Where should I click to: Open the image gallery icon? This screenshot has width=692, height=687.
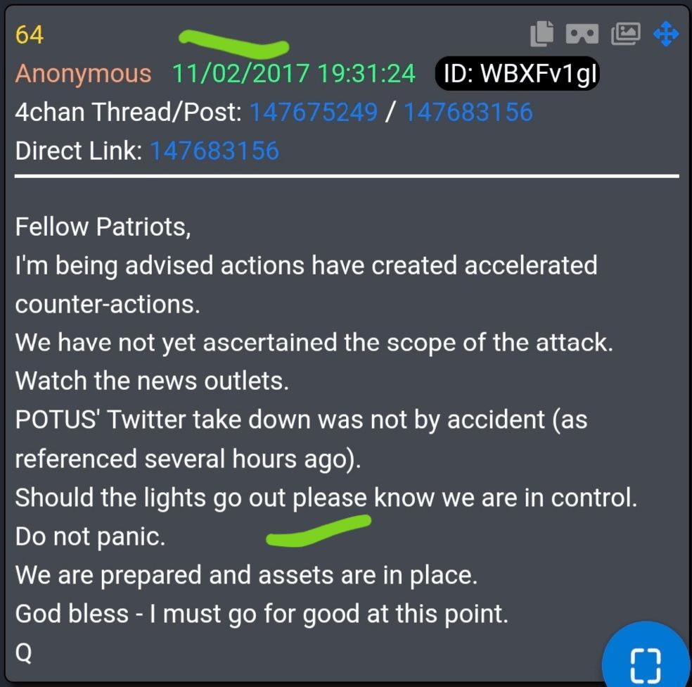[625, 34]
